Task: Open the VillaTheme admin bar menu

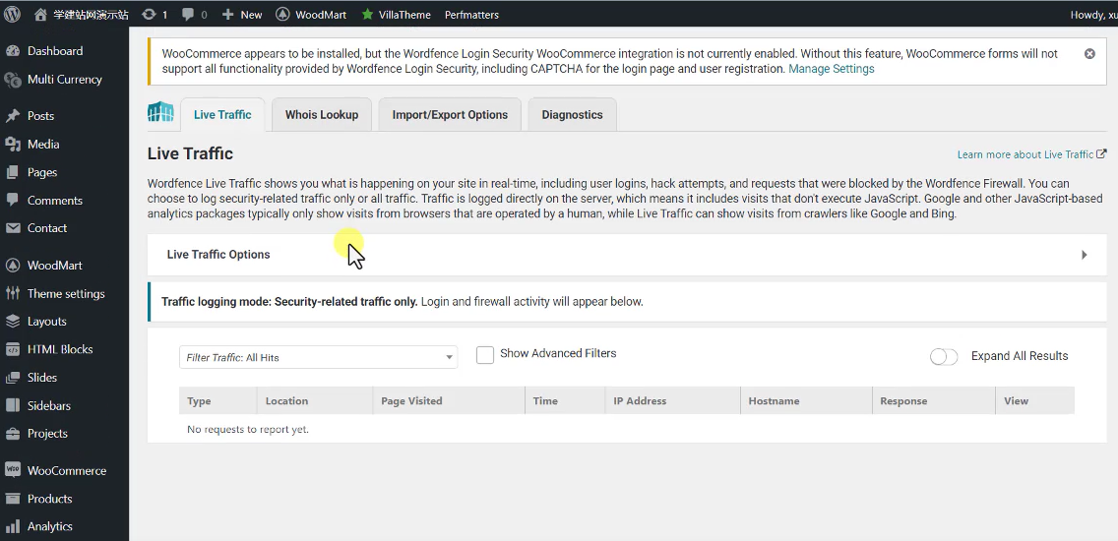Action: tap(404, 14)
